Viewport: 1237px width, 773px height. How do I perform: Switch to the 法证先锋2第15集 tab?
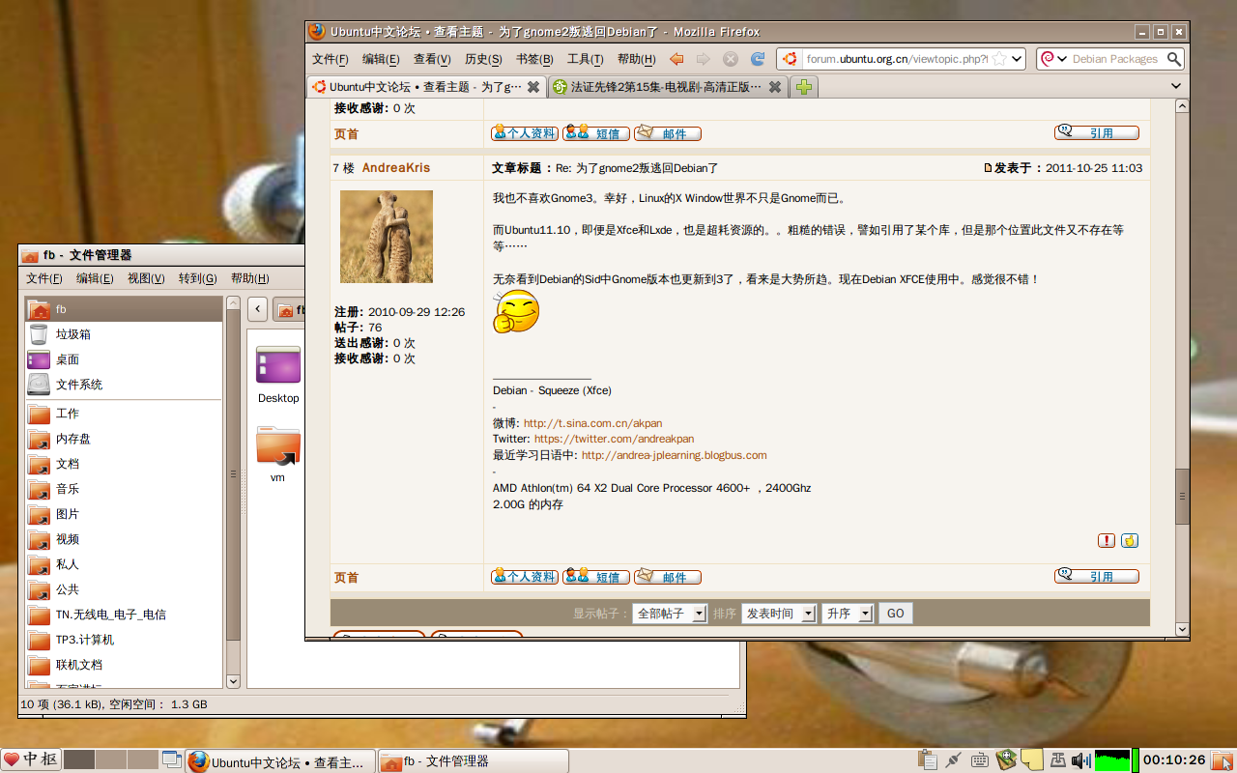click(x=667, y=87)
